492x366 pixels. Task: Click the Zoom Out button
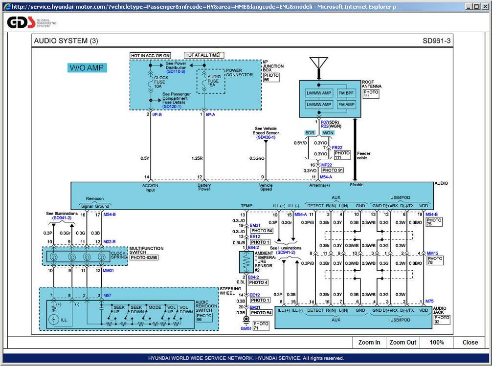pos(403,343)
